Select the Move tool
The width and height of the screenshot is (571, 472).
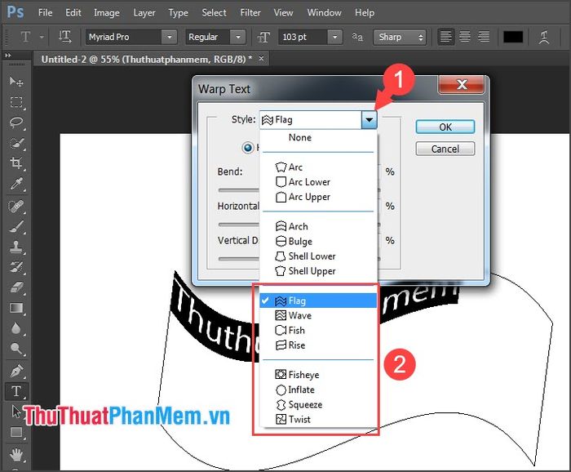coord(16,82)
